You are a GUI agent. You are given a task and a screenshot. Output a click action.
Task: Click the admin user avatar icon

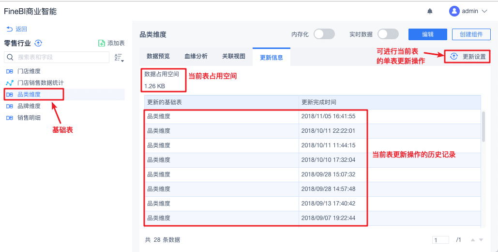[454, 11]
